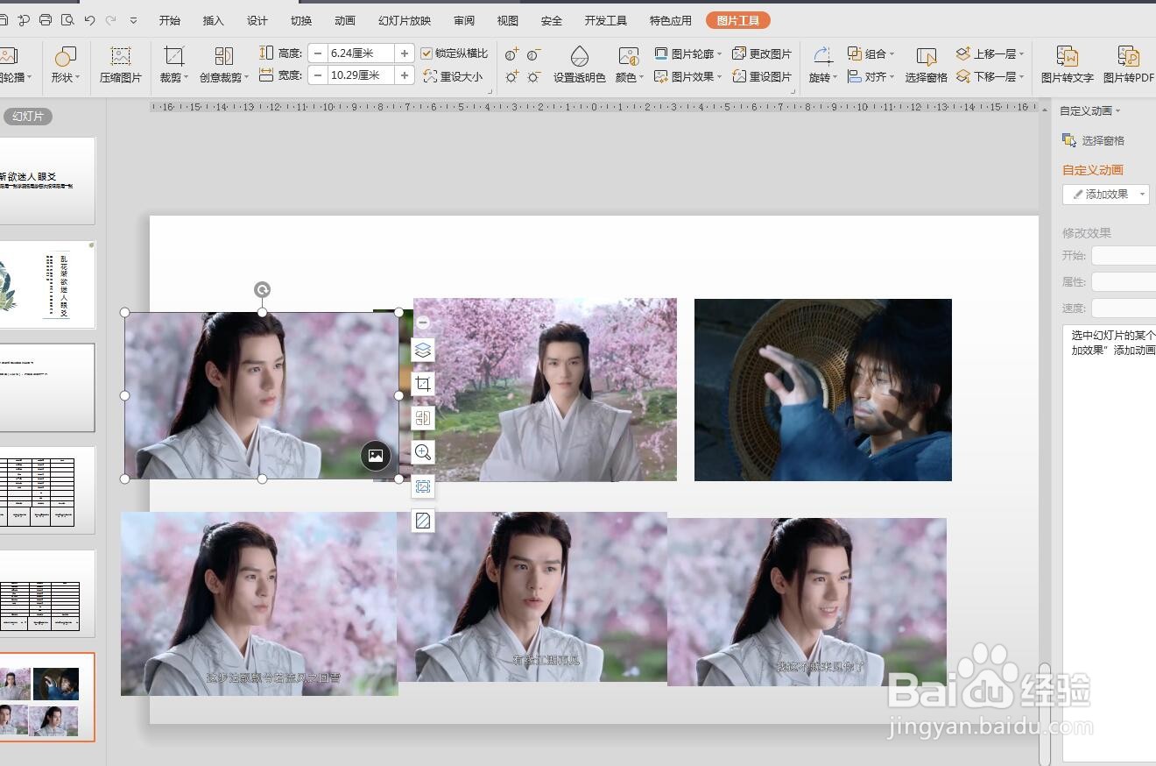Open the Selection Pane (选择窗格) from ribbon
Image resolution: width=1156 pixels, height=766 pixels.
[926, 65]
